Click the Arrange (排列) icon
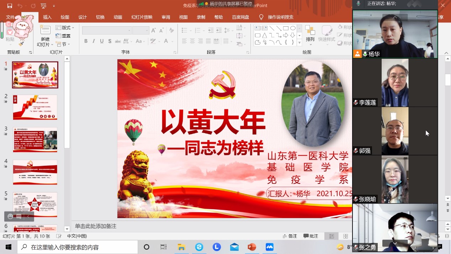 coord(310,34)
